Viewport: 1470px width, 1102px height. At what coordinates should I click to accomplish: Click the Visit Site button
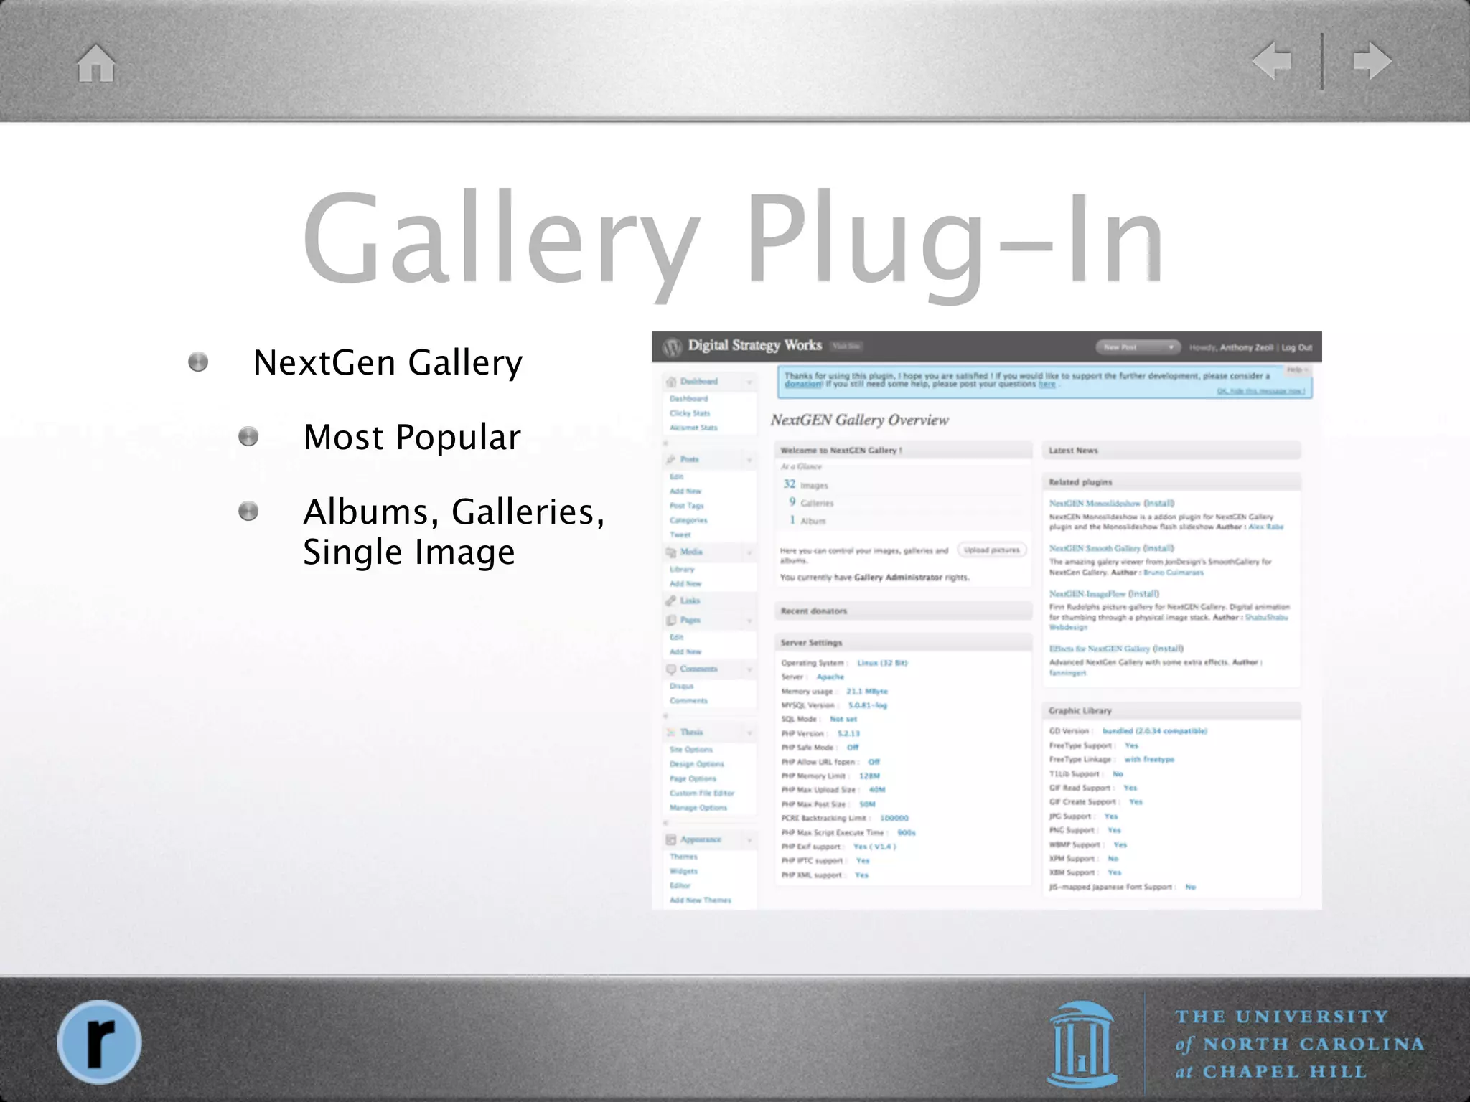tap(846, 347)
